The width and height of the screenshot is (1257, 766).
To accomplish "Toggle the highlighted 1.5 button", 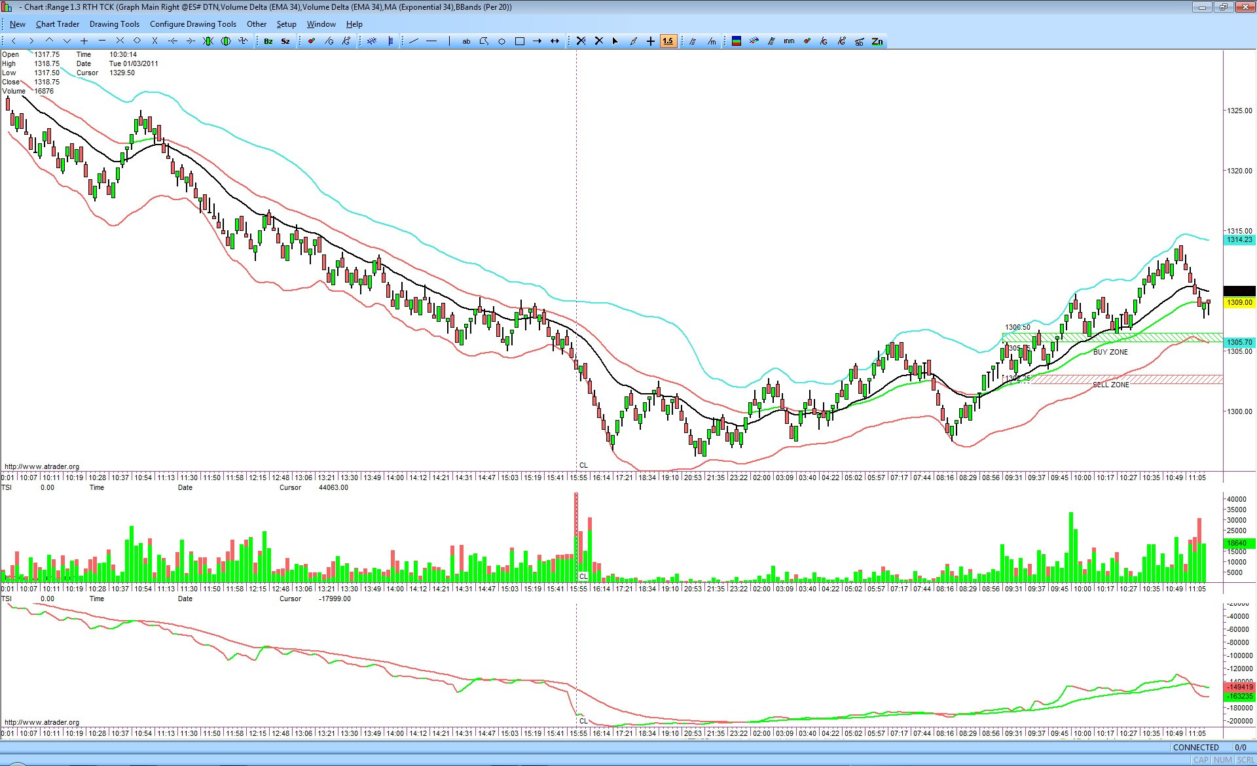I will coord(668,41).
